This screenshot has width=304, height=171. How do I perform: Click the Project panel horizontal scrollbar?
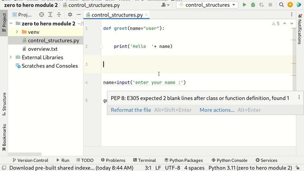tap(25, 154)
